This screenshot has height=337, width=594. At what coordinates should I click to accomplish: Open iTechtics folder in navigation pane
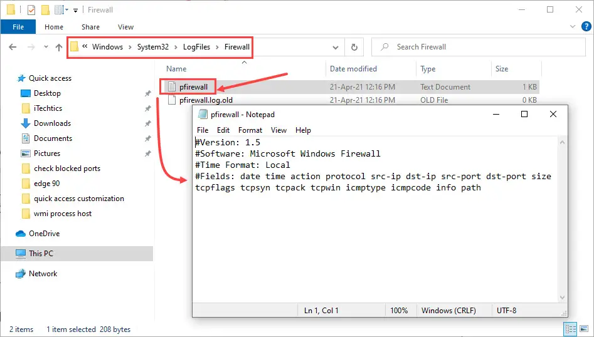coord(48,108)
